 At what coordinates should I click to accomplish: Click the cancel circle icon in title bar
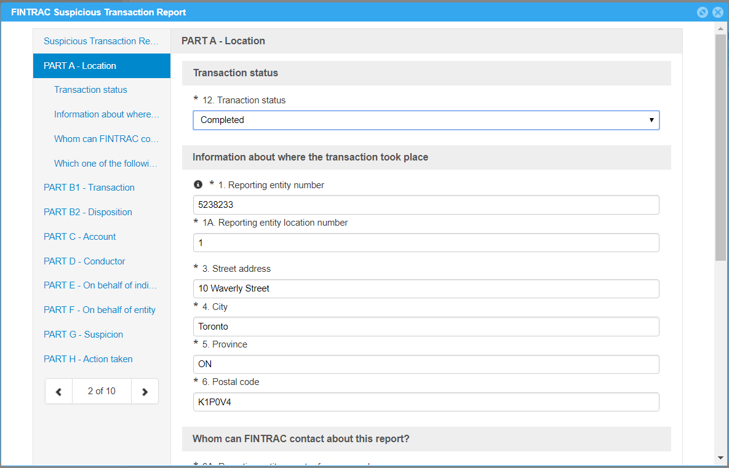tap(703, 12)
